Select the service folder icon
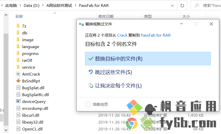Screen dimensions: 221x134 coord(18,67)
